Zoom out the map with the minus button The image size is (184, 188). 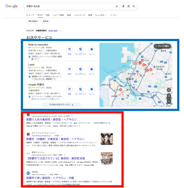click(169, 101)
